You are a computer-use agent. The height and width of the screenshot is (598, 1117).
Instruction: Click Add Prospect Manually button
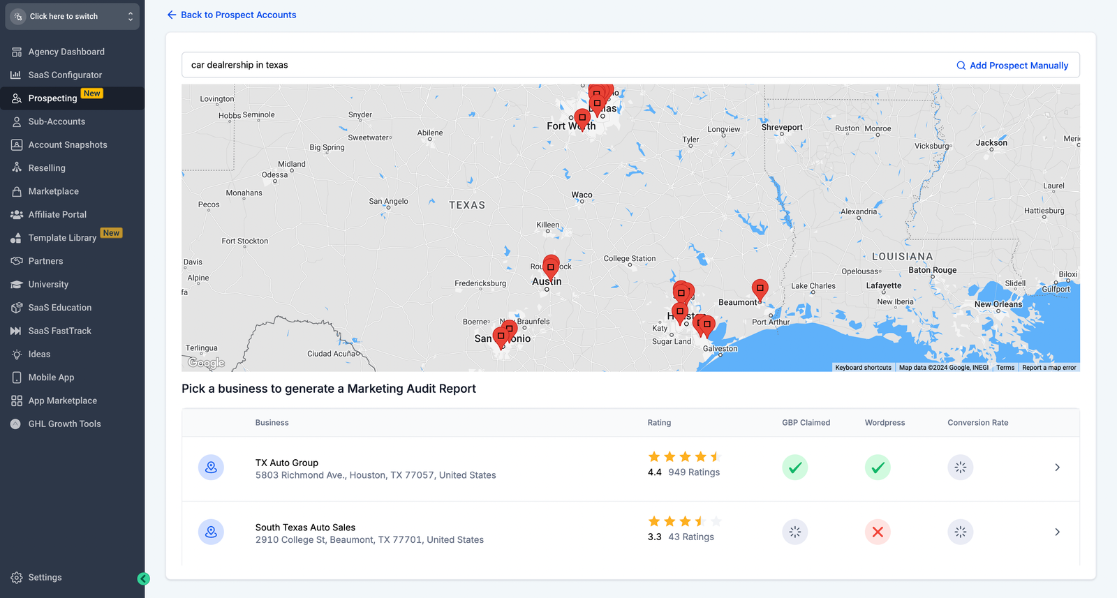coord(1012,66)
